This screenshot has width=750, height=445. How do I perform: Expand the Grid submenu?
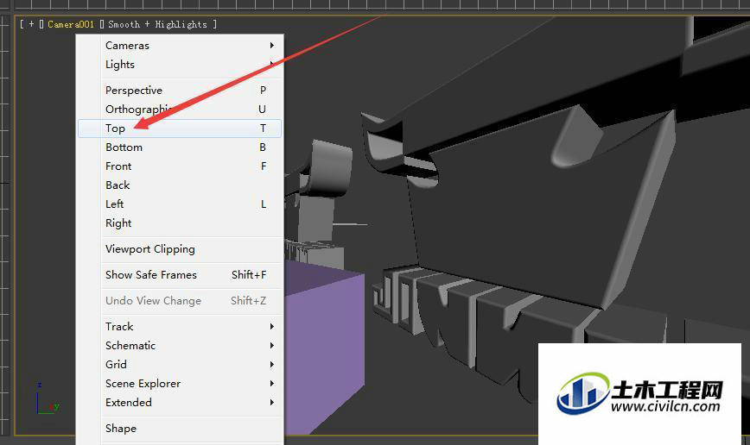pos(180,365)
